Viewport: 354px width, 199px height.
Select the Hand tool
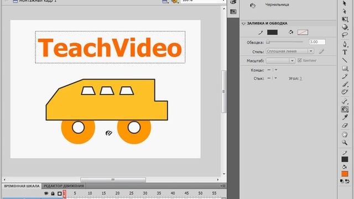point(345,134)
